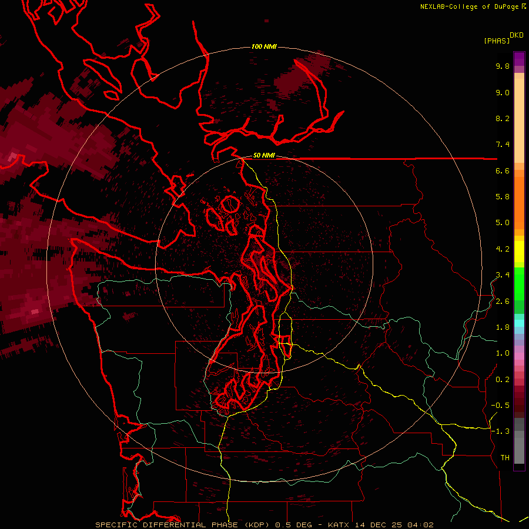Click the 4.2 value on the color scale
This screenshot has width=529, height=529.
(503, 249)
